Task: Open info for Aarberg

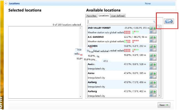Action: click(151, 86)
